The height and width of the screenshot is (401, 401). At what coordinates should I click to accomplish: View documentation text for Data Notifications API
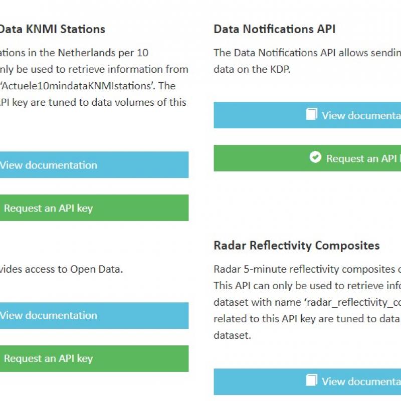click(361, 116)
